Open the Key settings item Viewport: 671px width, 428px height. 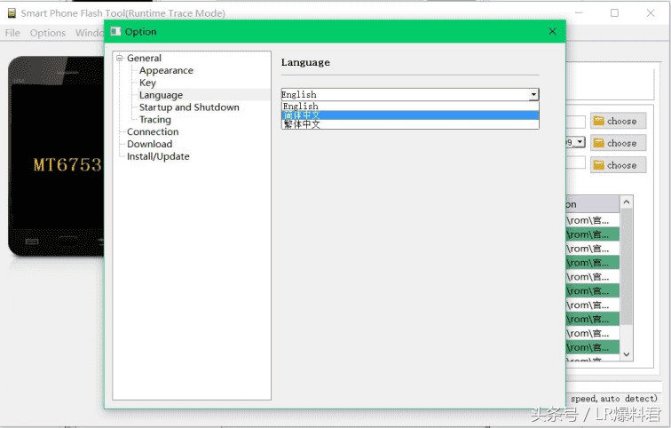click(147, 83)
